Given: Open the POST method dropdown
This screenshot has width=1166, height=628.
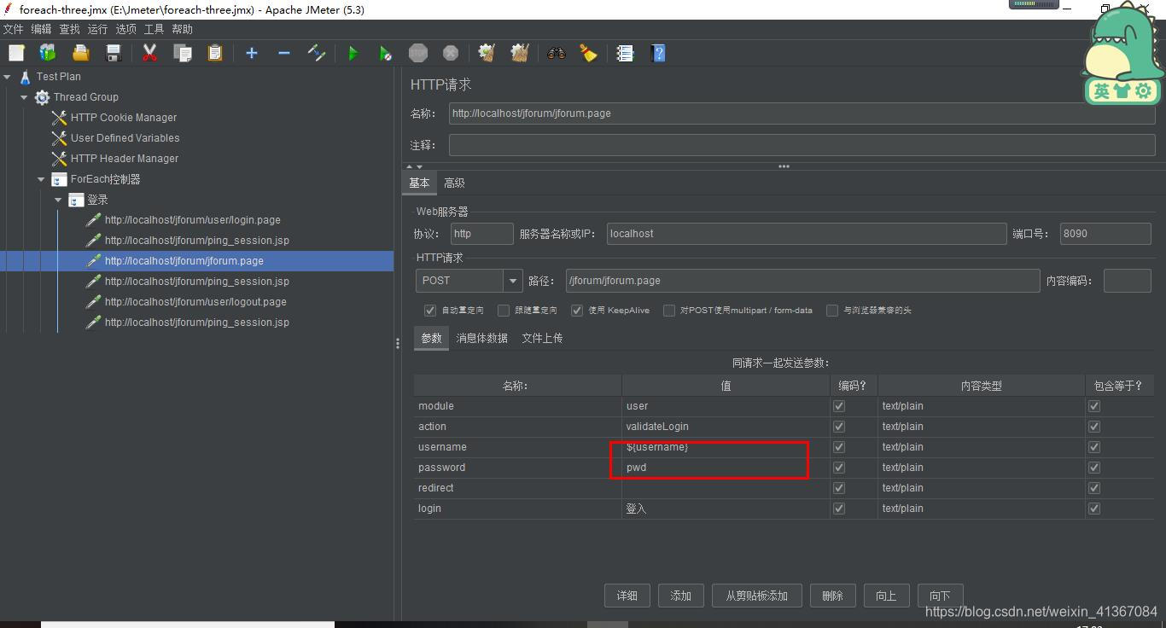Looking at the screenshot, I should tap(512, 281).
